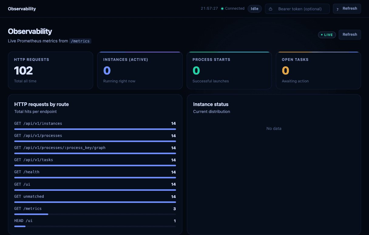This screenshot has width=369, height=235.
Task: Select the GET unmatched route label
Action: (x=29, y=196)
